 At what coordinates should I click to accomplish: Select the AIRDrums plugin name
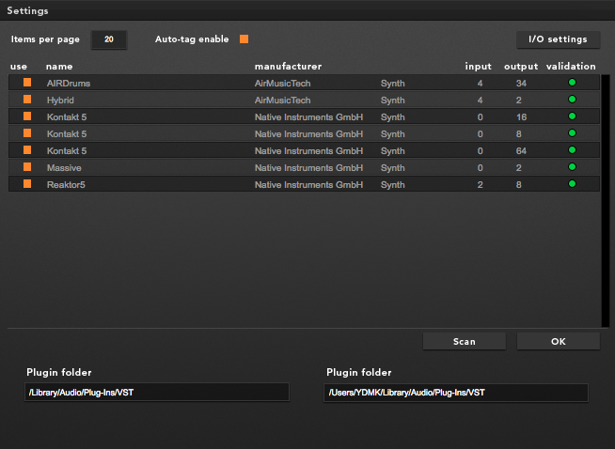click(69, 83)
